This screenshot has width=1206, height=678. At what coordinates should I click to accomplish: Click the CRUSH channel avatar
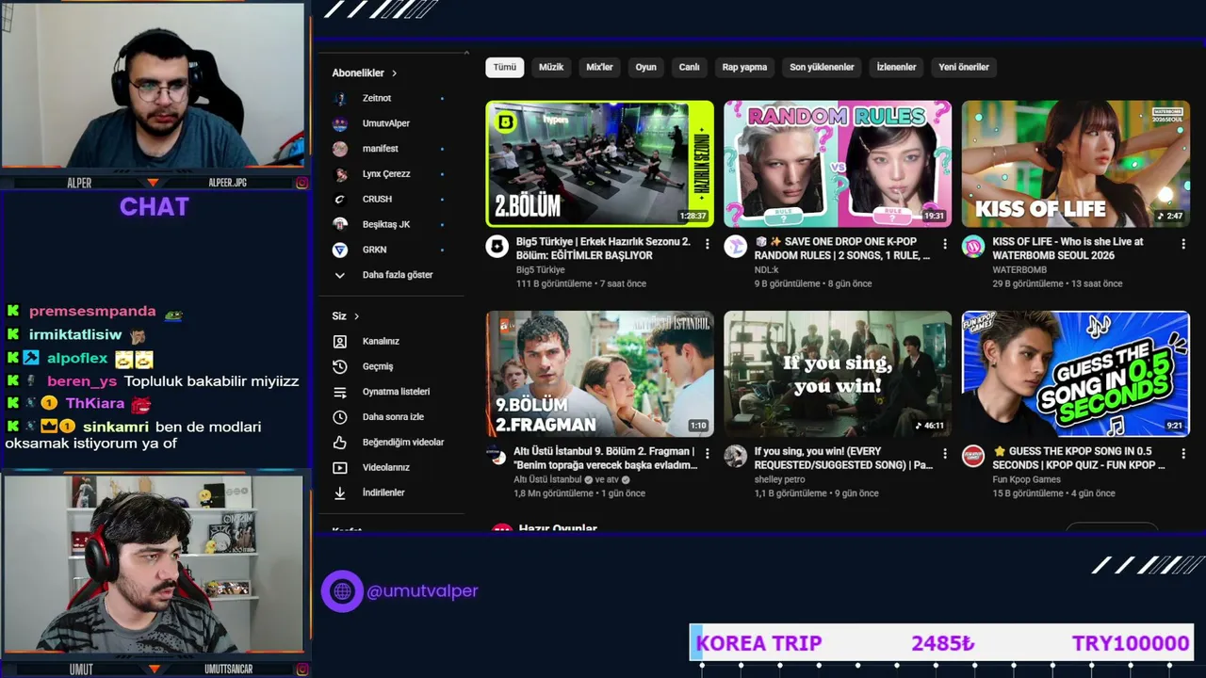tap(340, 200)
